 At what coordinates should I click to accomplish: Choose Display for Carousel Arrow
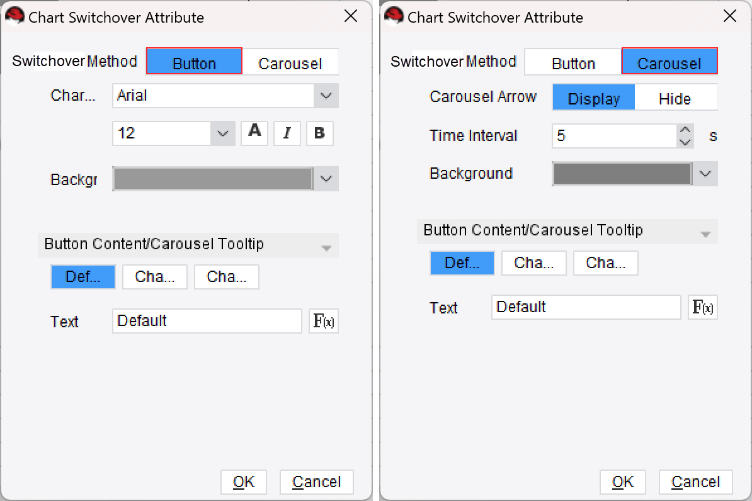coord(594,98)
